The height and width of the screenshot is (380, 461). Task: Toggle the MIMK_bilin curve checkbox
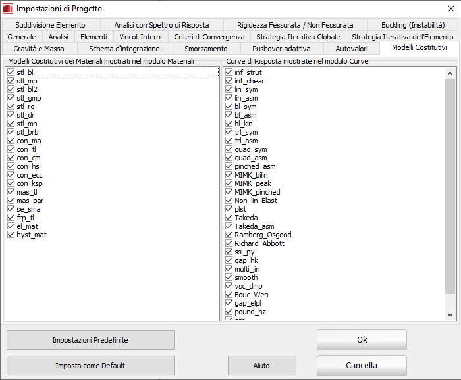coord(229,175)
